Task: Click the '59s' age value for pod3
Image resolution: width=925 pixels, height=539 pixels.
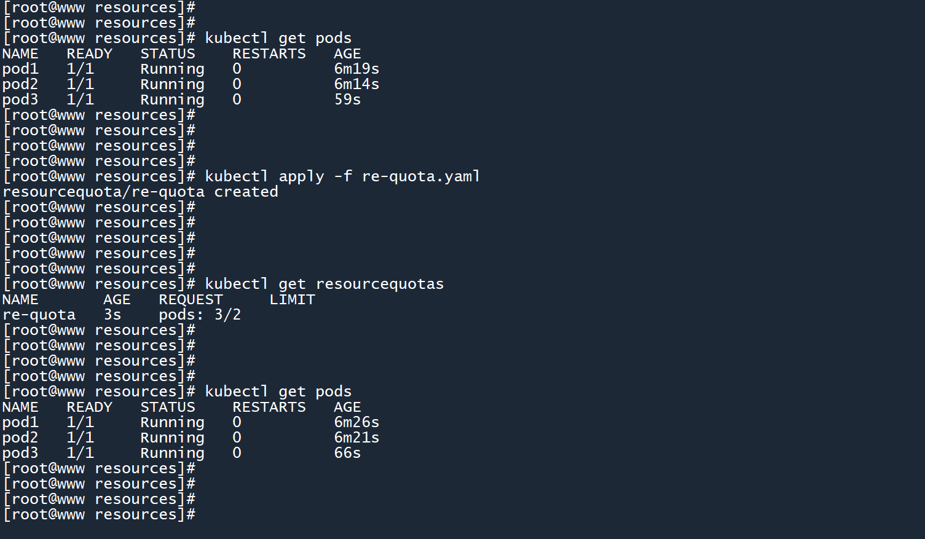Action: click(347, 100)
